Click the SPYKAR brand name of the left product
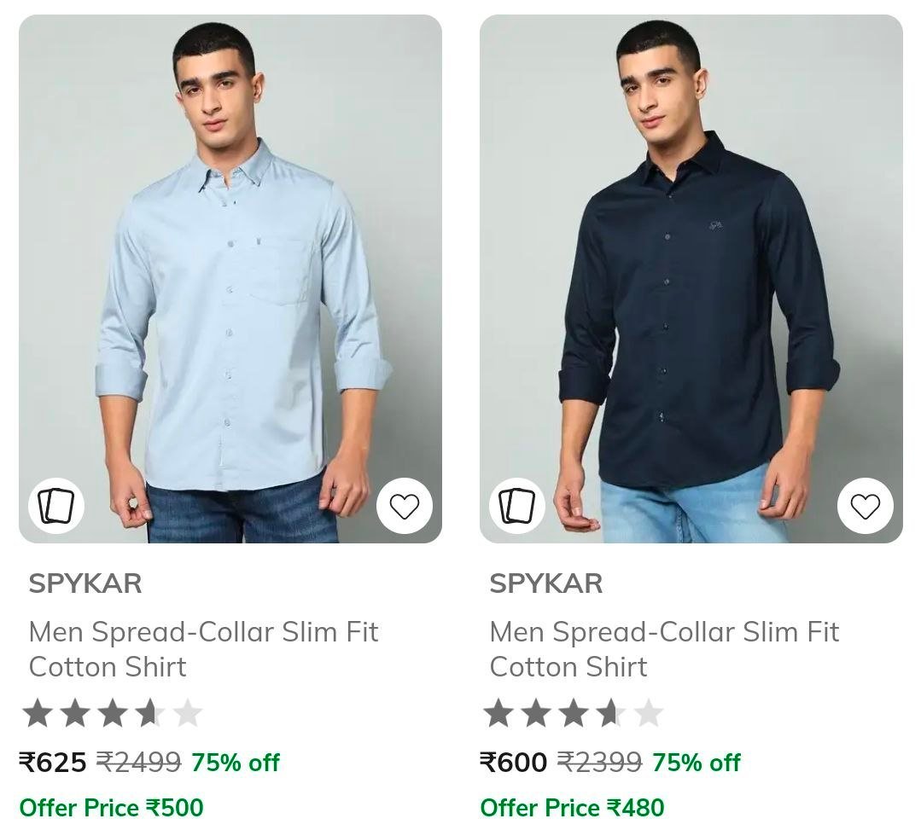This screenshot has width=921, height=830. [x=85, y=583]
